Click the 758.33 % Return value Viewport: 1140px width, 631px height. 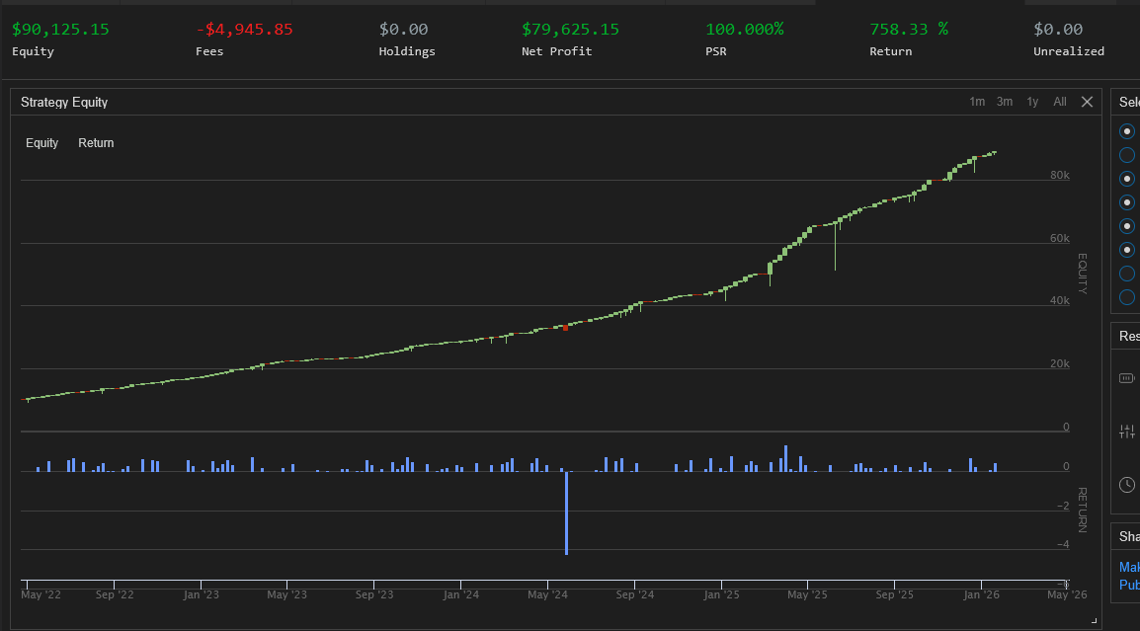click(x=909, y=29)
